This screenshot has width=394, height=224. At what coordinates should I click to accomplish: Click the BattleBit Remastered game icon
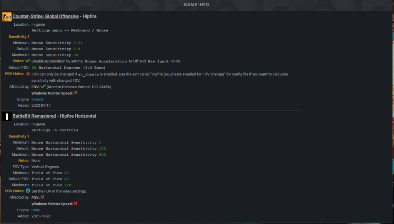click(x=7, y=116)
